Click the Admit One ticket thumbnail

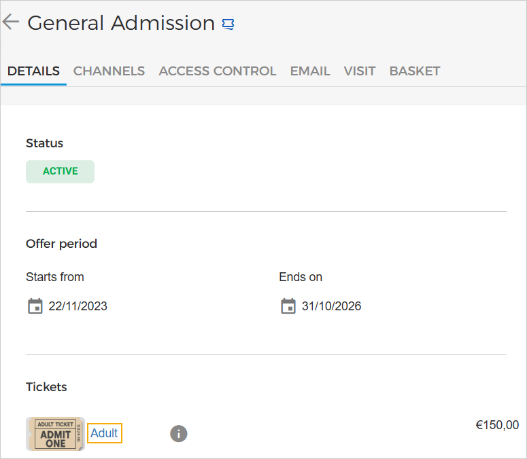tap(55, 434)
